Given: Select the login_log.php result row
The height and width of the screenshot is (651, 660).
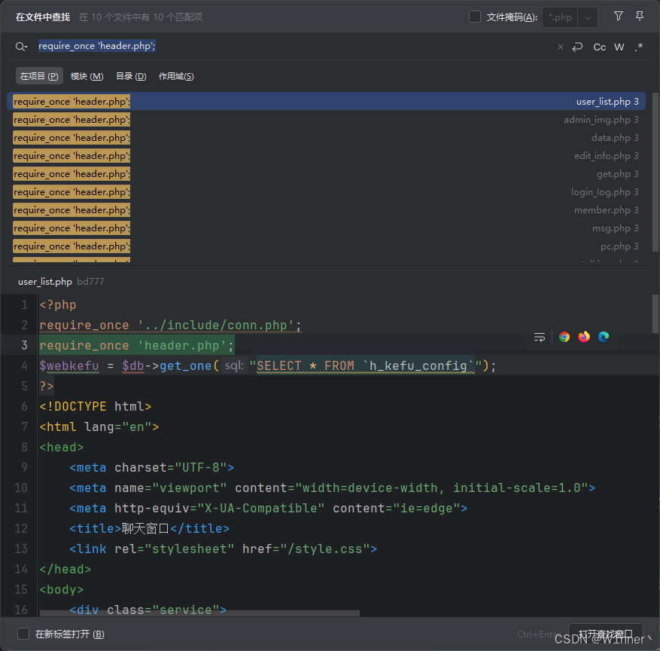Looking at the screenshot, I should pos(326,192).
